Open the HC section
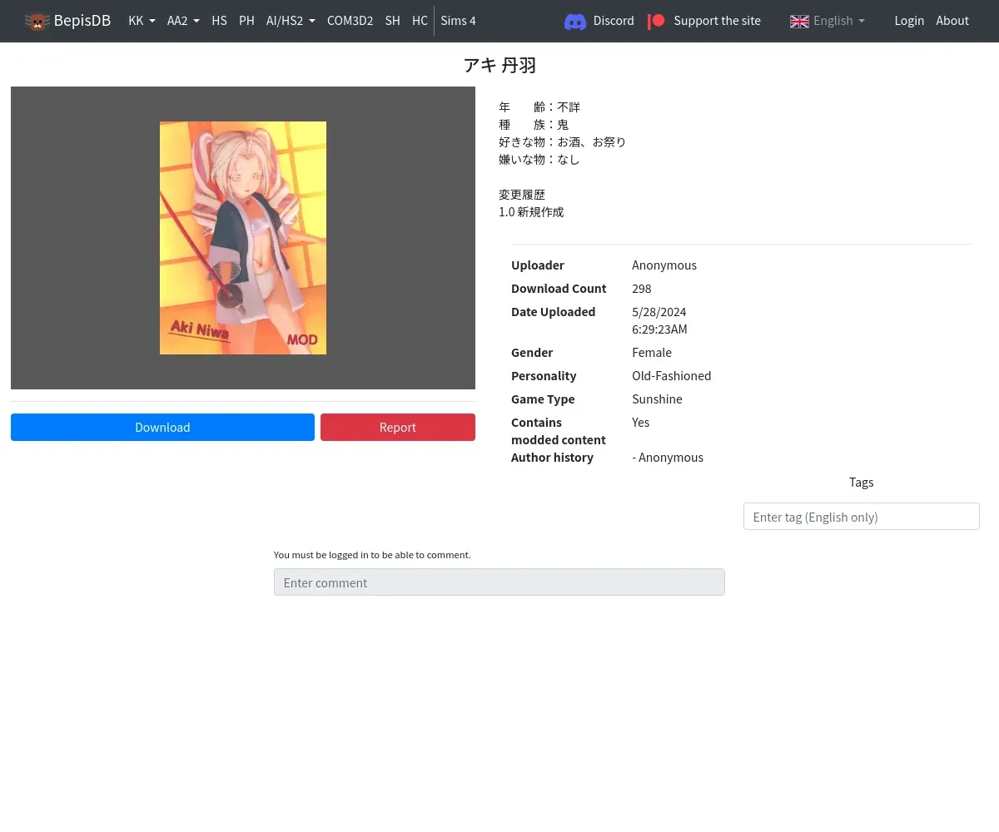 point(420,21)
